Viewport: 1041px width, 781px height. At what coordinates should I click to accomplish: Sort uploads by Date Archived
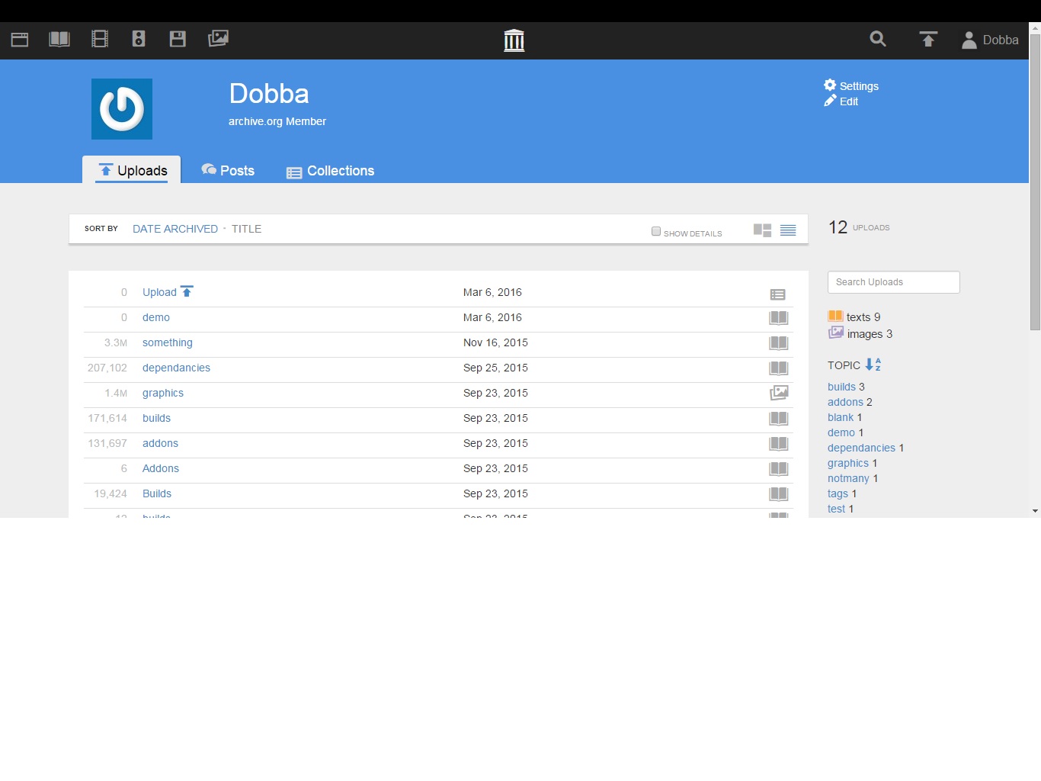tap(175, 229)
